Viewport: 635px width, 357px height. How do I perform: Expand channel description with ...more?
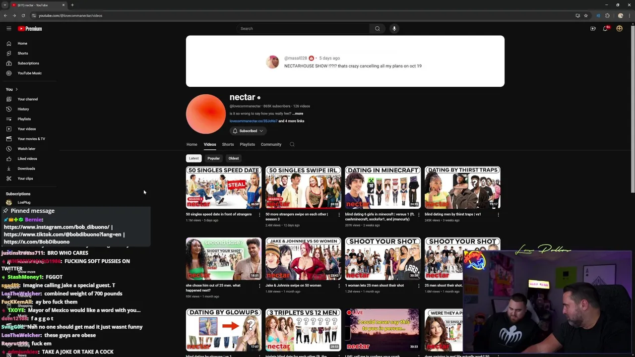[298, 114]
